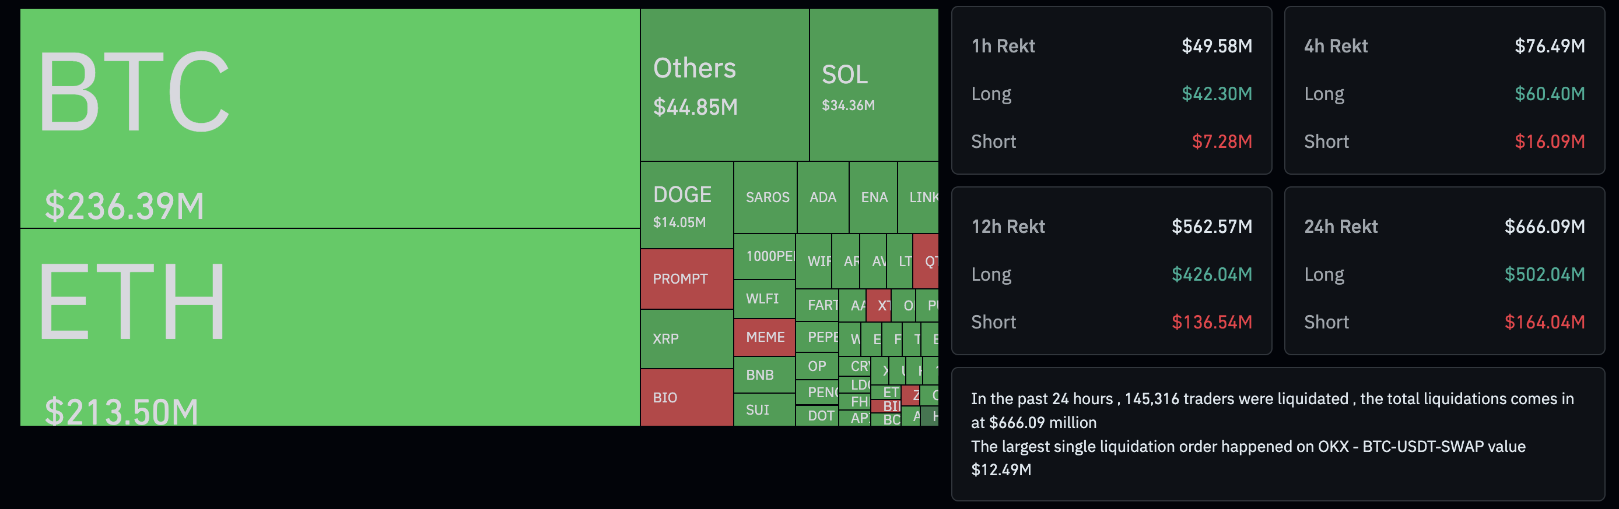Select the red BIO tile
Screen dimensions: 1619x509
coord(686,397)
